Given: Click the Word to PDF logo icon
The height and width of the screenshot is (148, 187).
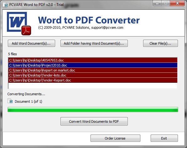Looking at the screenshot, I should pyautogui.click(x=19, y=23).
